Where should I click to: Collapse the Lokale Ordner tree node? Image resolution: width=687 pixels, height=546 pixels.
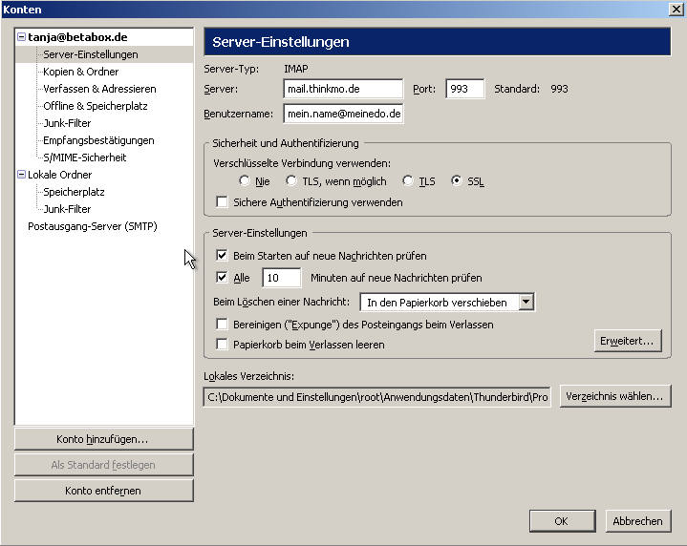coord(21,175)
